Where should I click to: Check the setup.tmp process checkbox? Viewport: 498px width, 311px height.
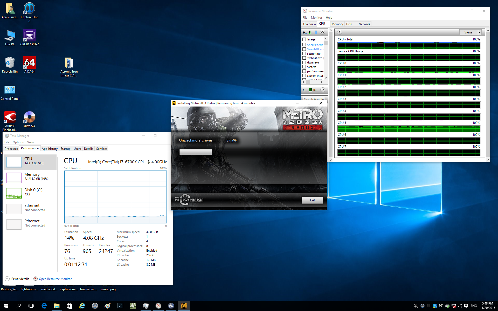tap(304, 54)
